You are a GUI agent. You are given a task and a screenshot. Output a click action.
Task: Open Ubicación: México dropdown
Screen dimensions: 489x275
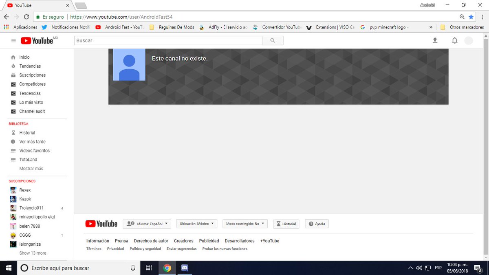[197, 224]
